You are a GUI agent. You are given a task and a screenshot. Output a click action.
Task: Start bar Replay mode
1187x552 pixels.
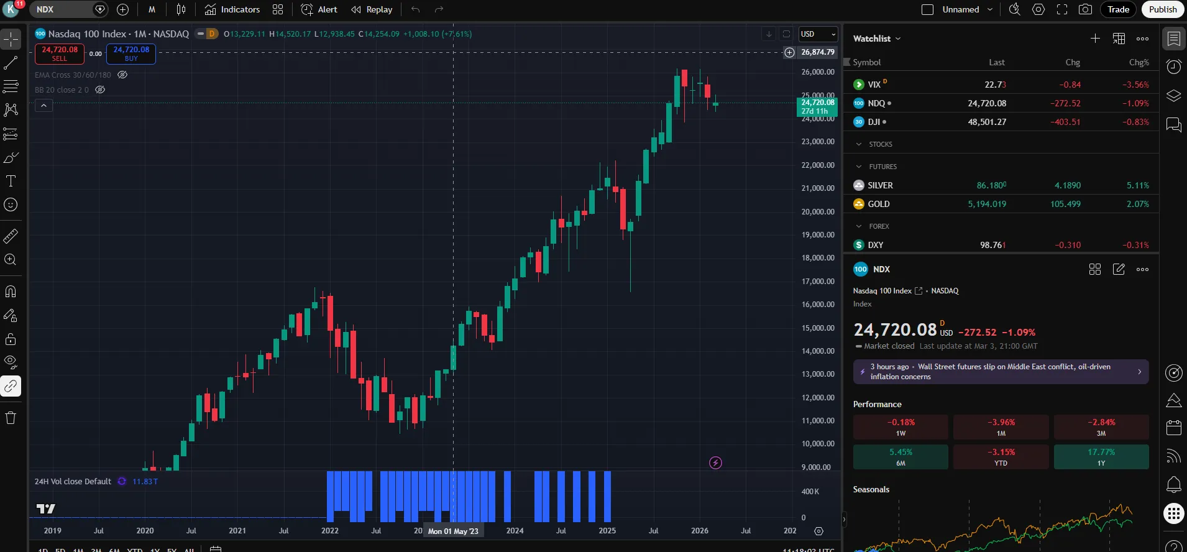tap(372, 9)
